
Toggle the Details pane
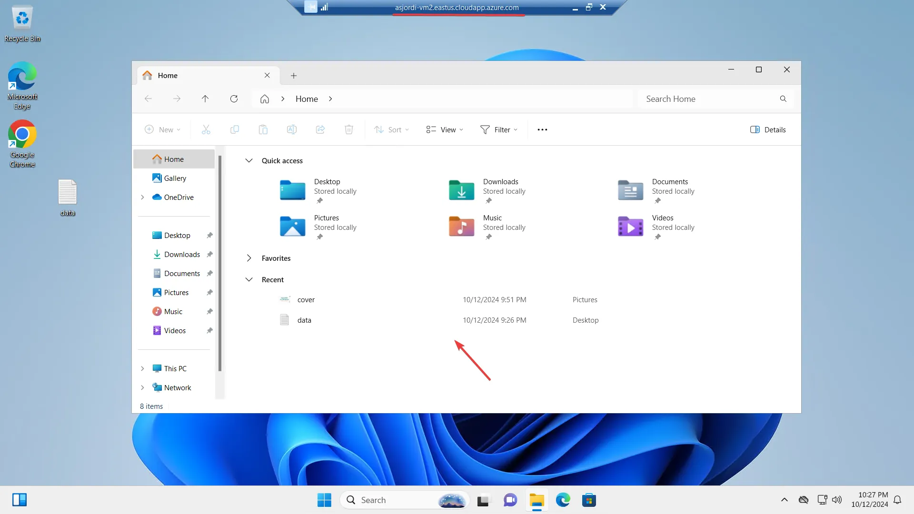768,129
